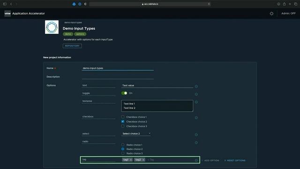Click the second blue browser extension icon
Viewport: 300px width, 169px height.
80,4
